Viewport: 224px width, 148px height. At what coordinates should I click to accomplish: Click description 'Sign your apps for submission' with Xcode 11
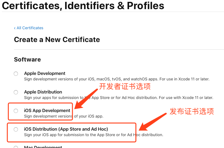coord(119,98)
